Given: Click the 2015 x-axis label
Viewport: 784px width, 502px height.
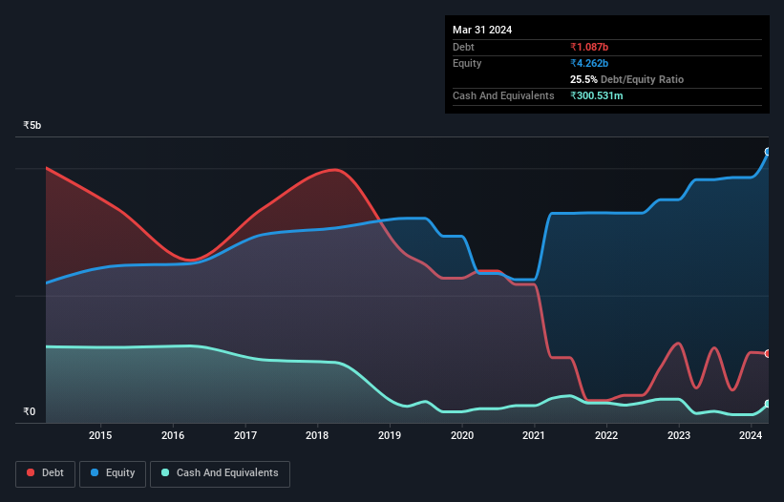Looking at the screenshot, I should 100,435.
